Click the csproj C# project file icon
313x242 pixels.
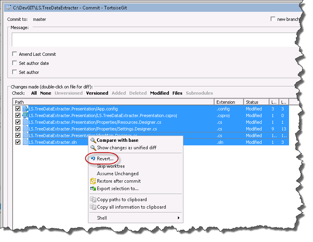(25, 115)
